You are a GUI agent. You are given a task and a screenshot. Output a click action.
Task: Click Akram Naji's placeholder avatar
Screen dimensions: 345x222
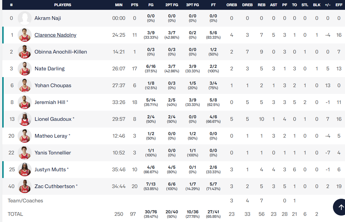click(25, 18)
